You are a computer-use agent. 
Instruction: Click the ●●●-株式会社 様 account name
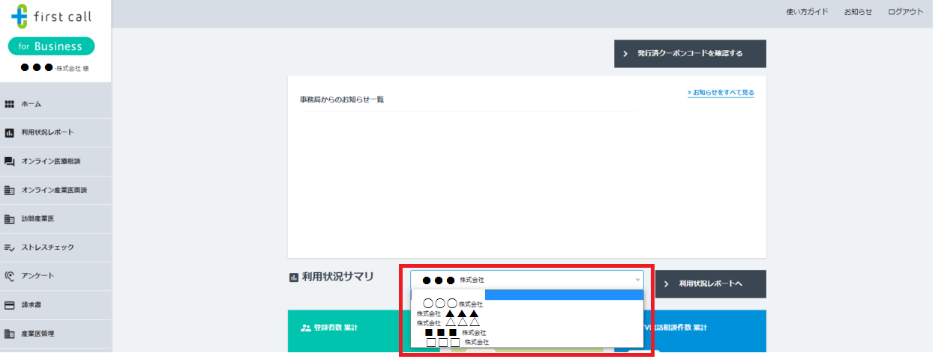point(55,68)
